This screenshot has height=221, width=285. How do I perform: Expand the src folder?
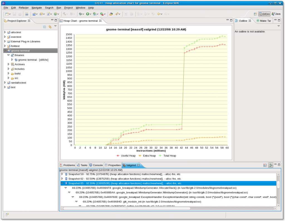8,78
